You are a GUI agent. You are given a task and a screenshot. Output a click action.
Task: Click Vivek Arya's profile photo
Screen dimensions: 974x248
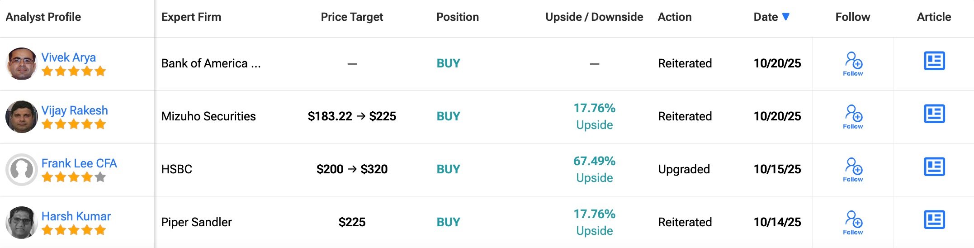click(21, 63)
